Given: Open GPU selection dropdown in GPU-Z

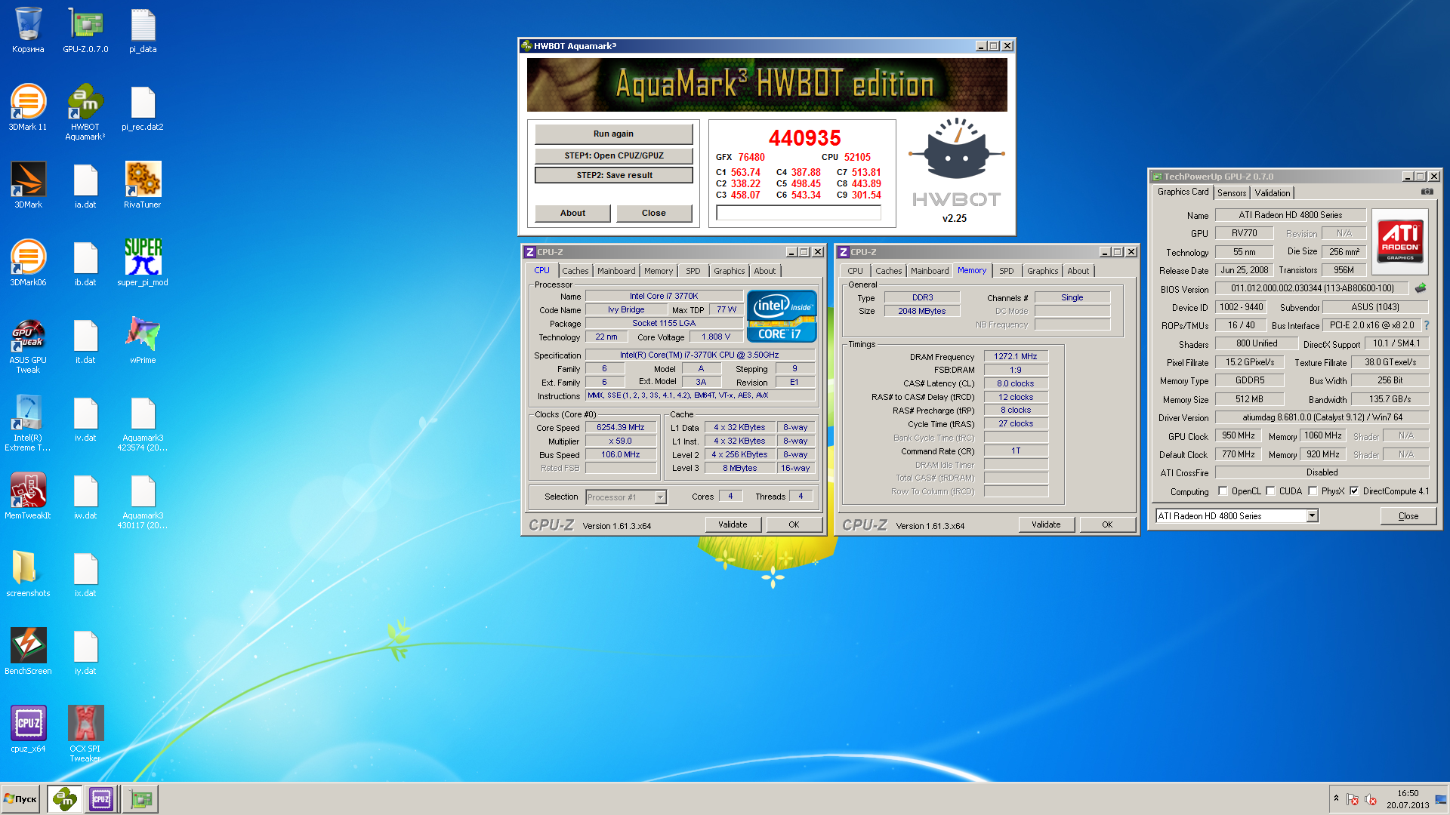Looking at the screenshot, I should [x=1312, y=516].
